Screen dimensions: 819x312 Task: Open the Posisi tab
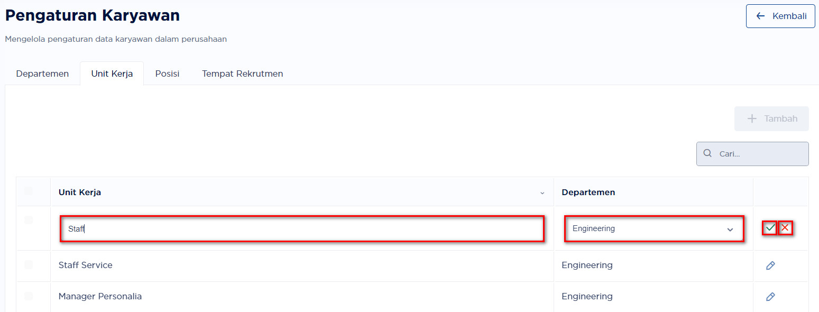point(167,74)
